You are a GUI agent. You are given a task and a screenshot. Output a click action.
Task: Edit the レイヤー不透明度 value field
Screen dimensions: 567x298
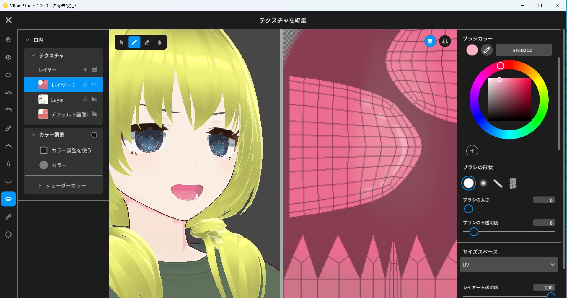pyautogui.click(x=544, y=288)
